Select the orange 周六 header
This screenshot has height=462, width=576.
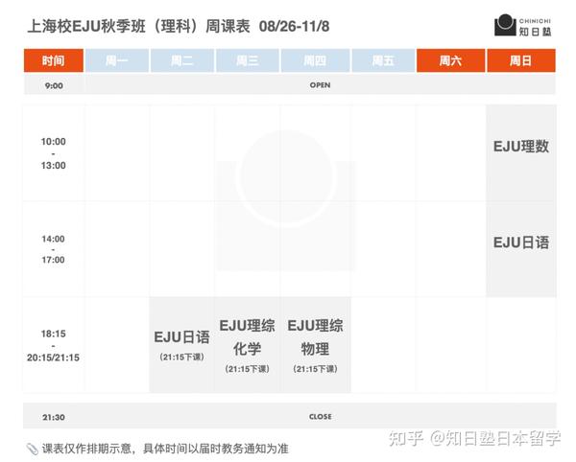click(449, 60)
